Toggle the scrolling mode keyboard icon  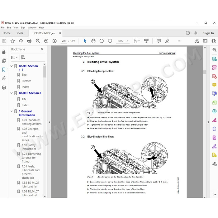[146, 41]
